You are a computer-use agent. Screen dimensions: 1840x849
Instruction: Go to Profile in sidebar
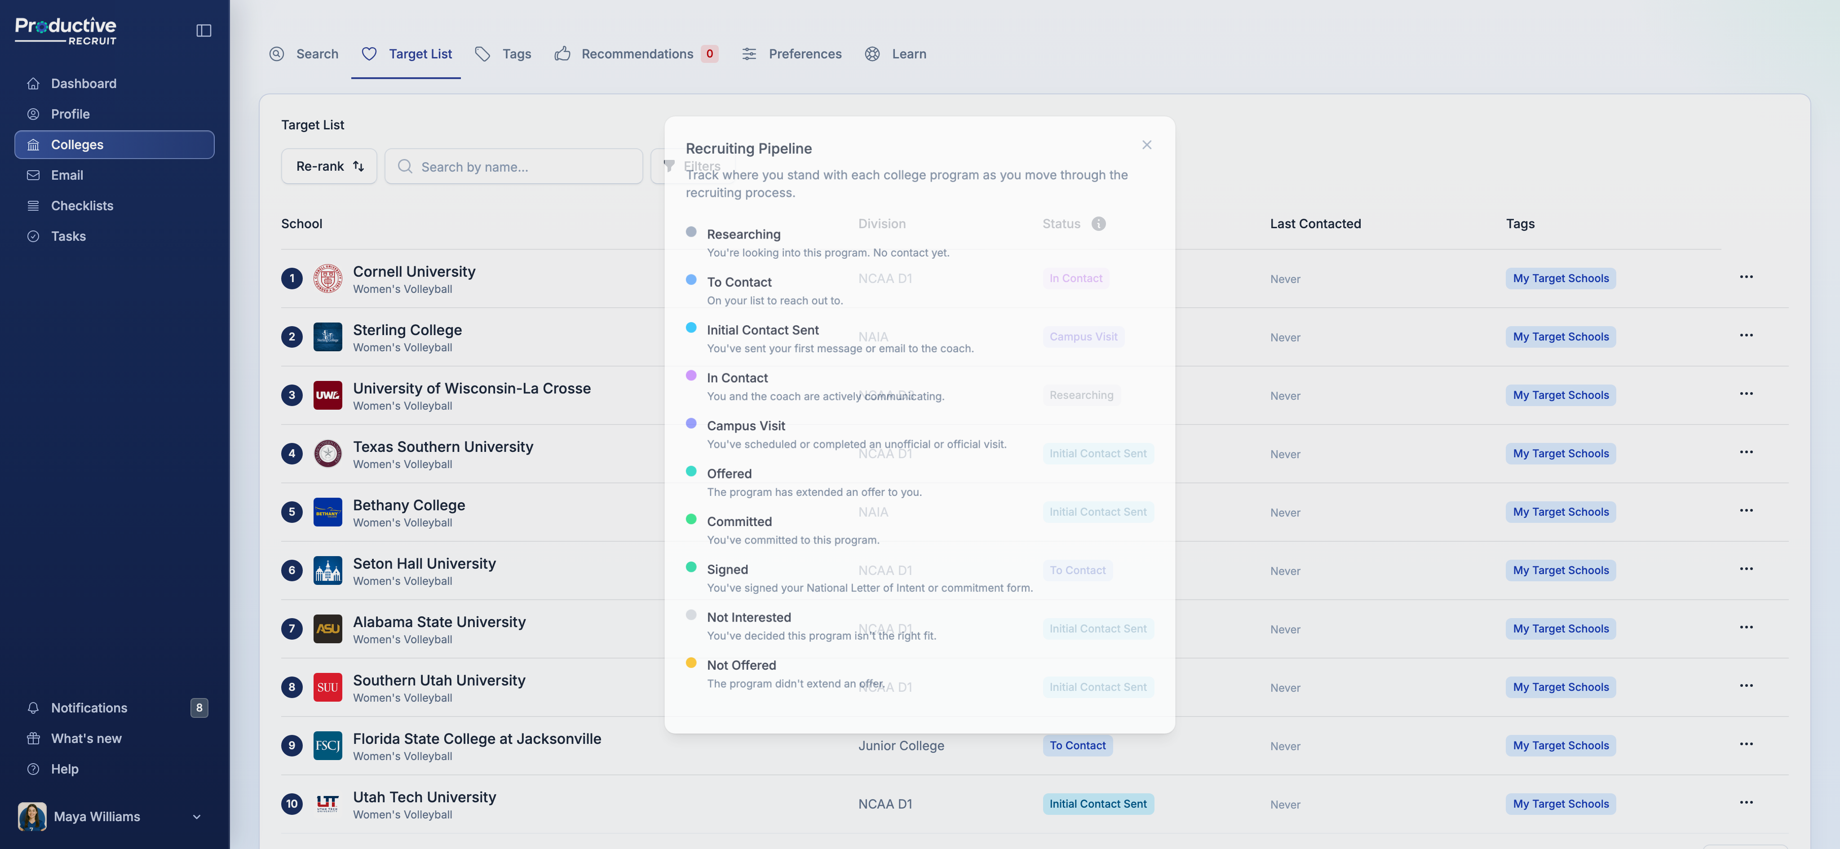(114, 114)
